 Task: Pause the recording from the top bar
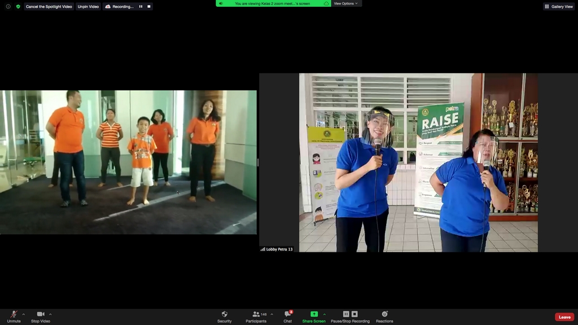coord(141,6)
